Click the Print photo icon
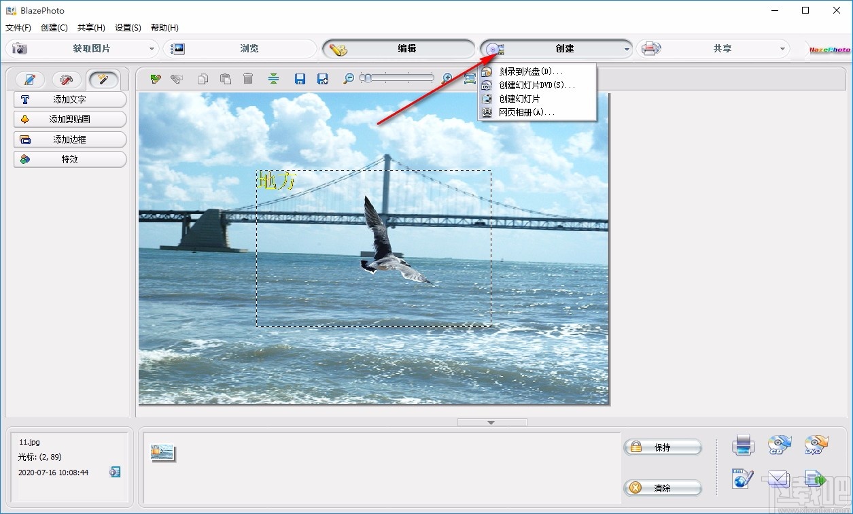 pos(743,444)
